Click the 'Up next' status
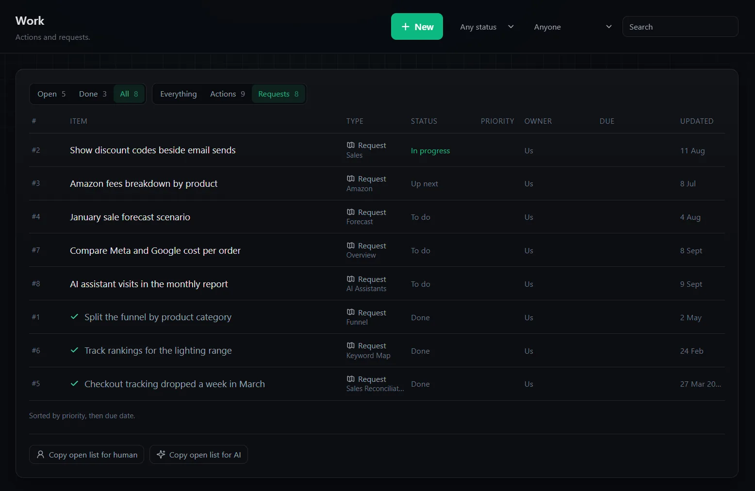This screenshot has width=755, height=491. (425, 184)
